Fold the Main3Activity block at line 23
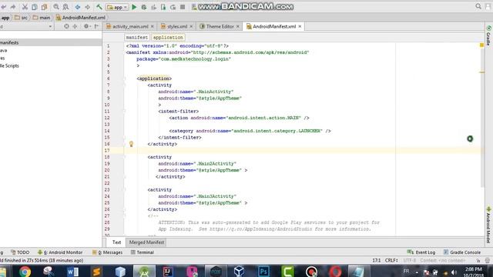 tap(124, 190)
